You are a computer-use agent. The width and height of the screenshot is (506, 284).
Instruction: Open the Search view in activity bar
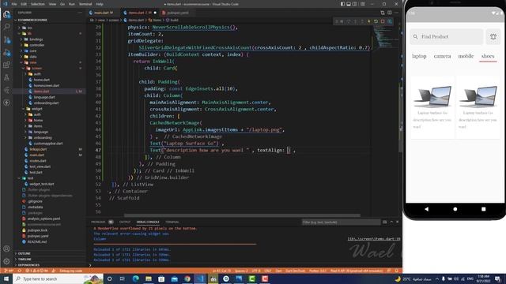coord(6,27)
